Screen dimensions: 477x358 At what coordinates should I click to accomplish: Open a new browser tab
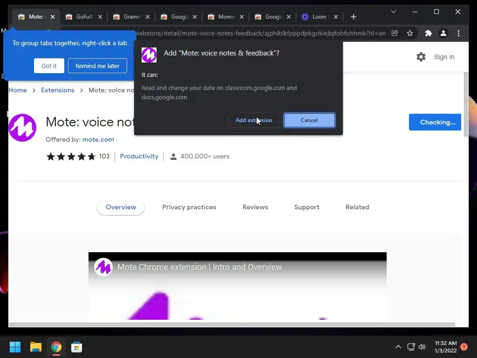(x=353, y=17)
